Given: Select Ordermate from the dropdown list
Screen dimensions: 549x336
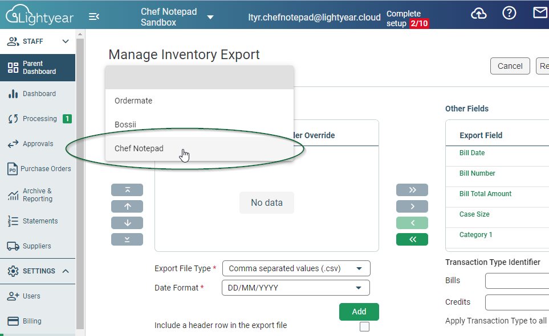Looking at the screenshot, I should pyautogui.click(x=199, y=101).
